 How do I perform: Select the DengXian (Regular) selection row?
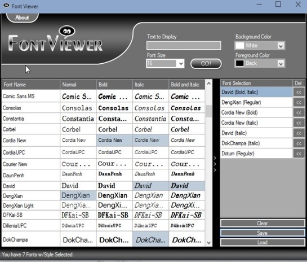[x=256, y=102]
